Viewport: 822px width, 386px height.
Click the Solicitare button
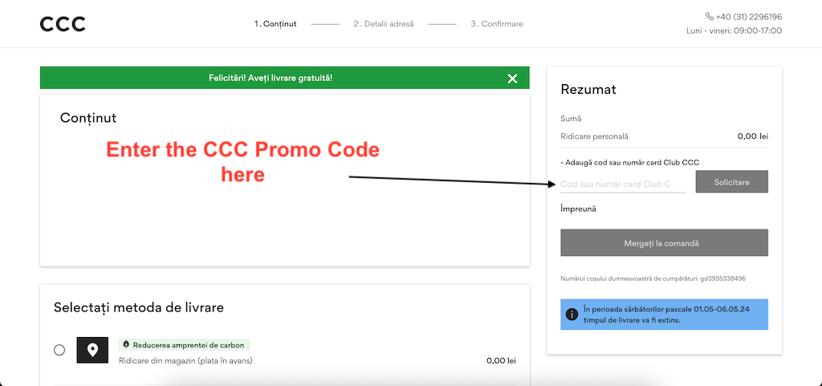731,181
